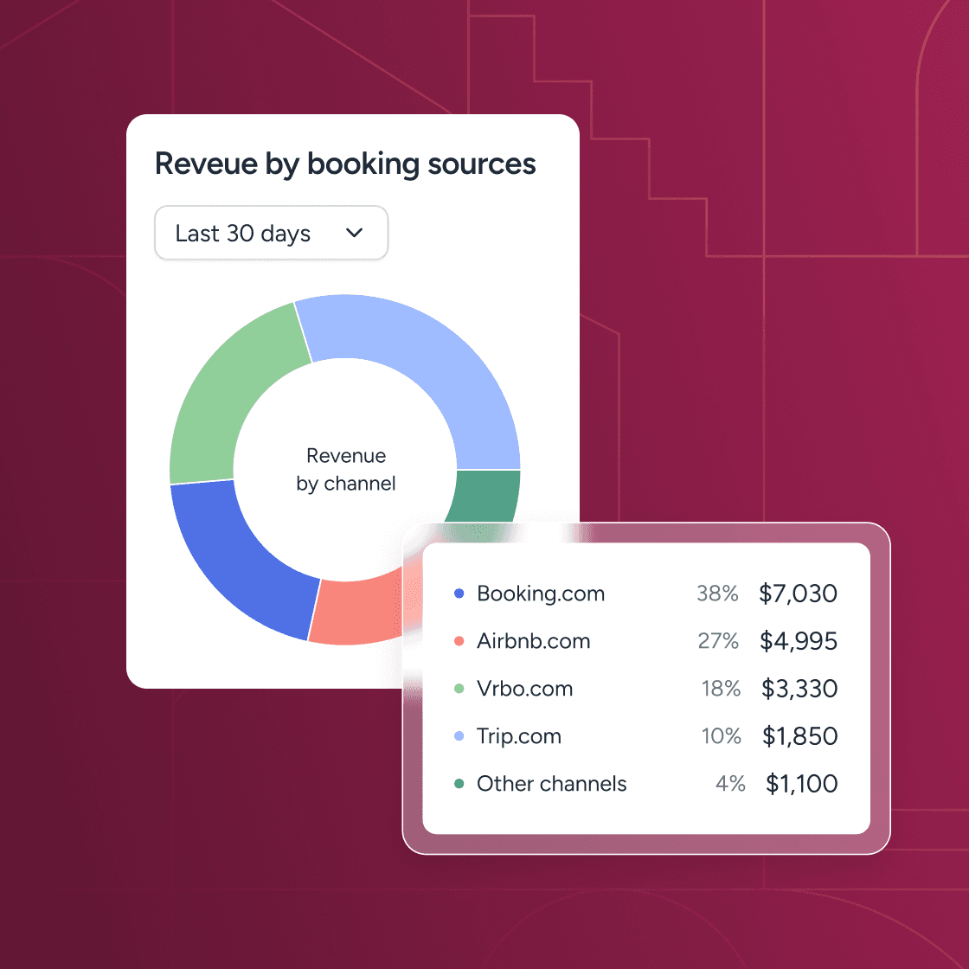969x969 pixels.
Task: Click the Airbnb.com legend color dot
Action: [x=459, y=641]
